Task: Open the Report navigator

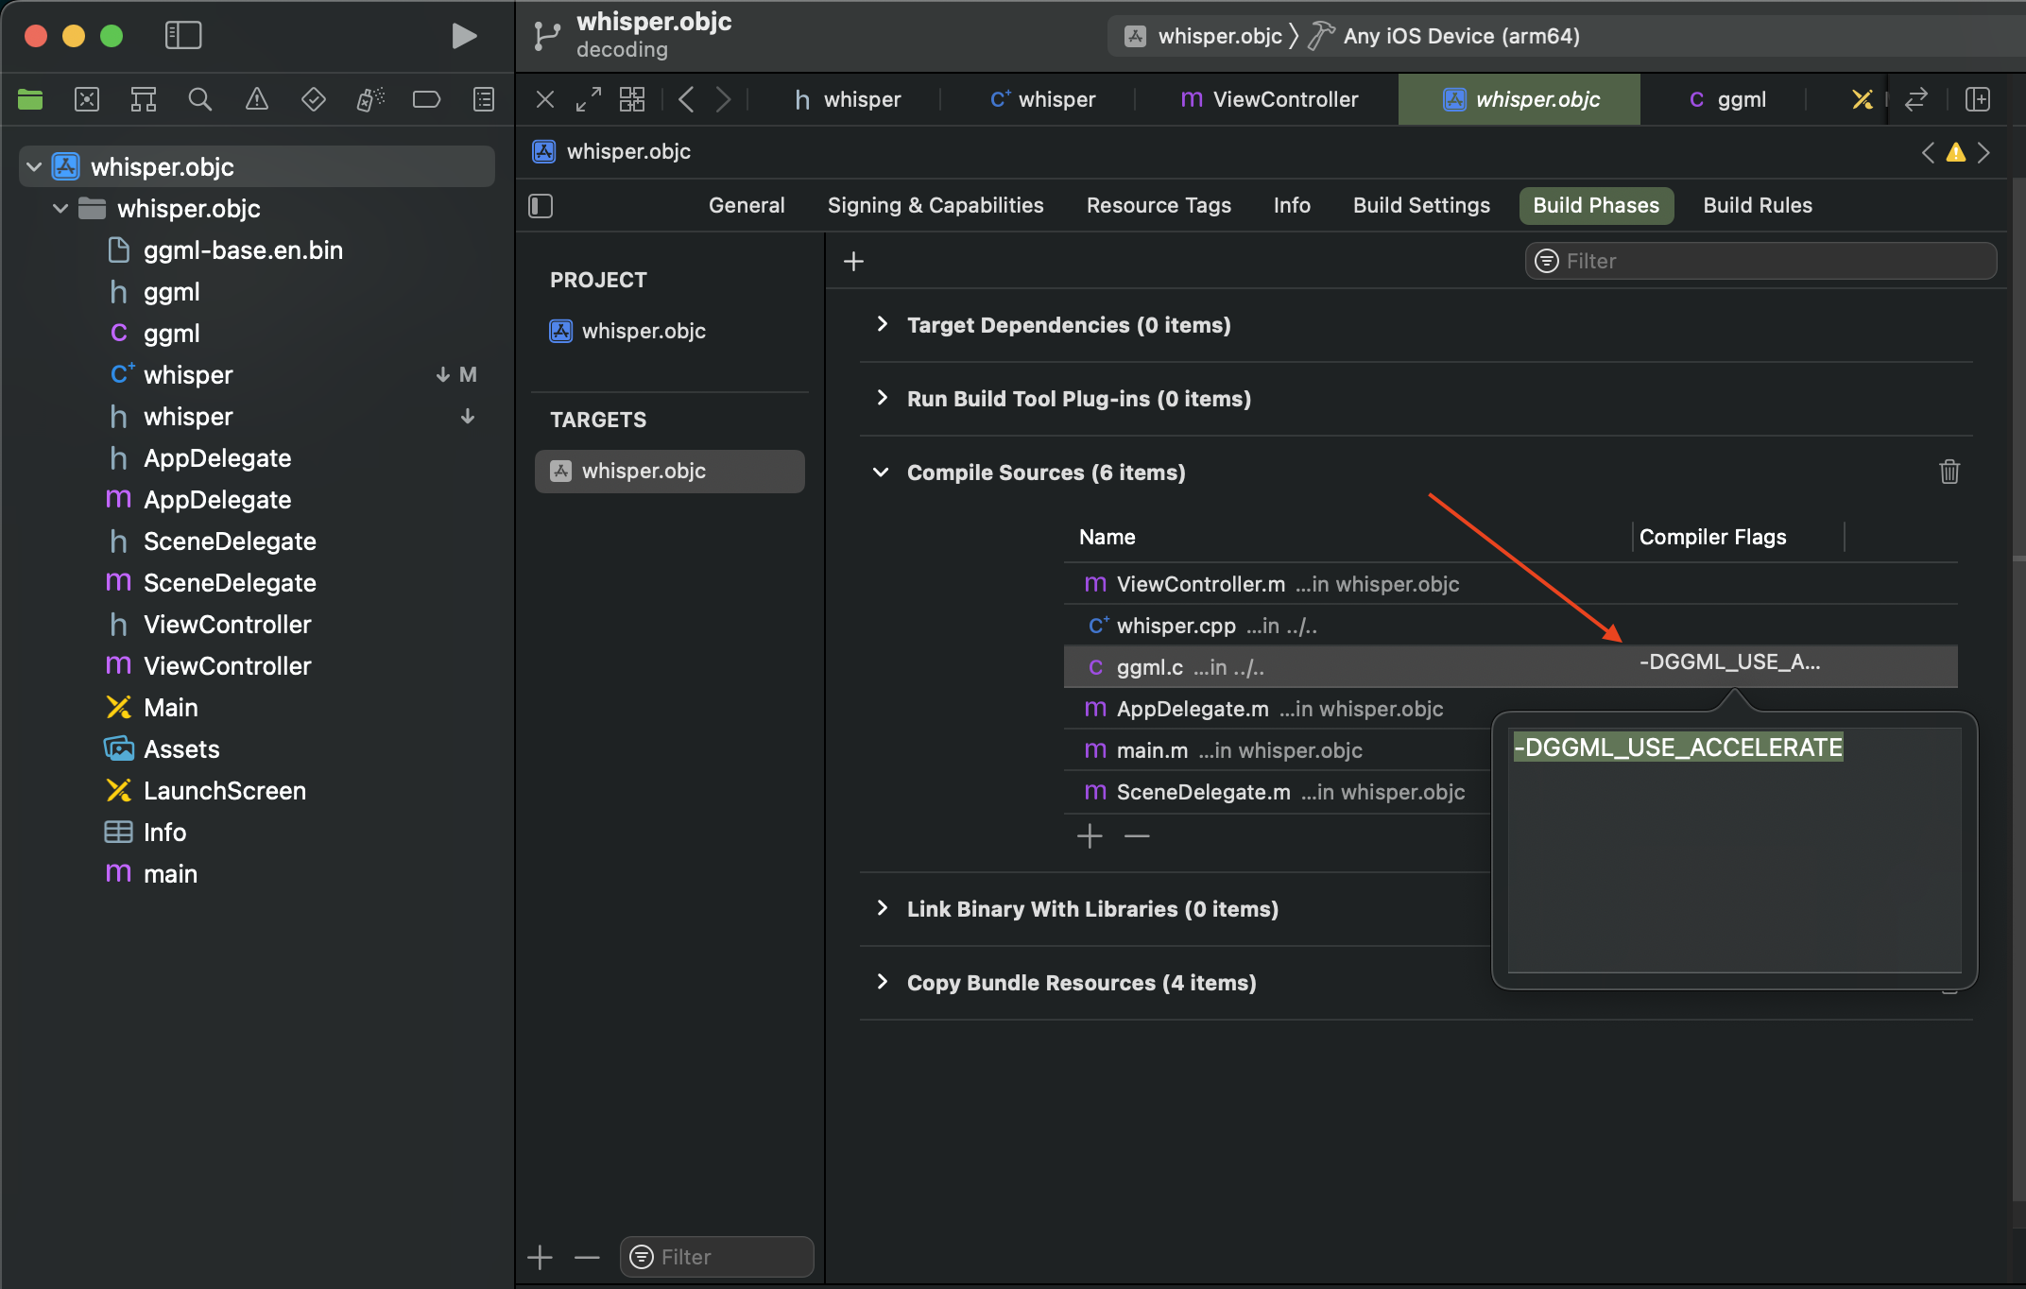Action: pyautogui.click(x=483, y=99)
